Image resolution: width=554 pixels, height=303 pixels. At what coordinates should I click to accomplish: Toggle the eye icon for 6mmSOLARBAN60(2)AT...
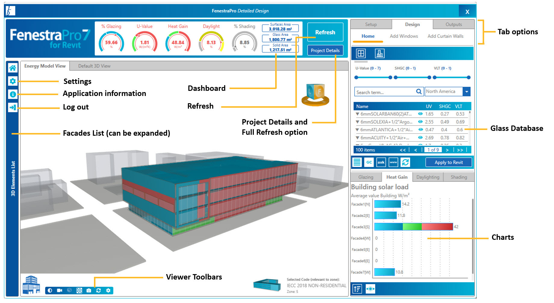(x=420, y=114)
